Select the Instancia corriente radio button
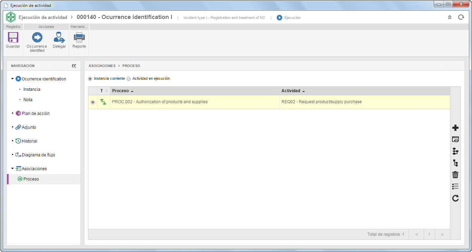 [x=90, y=79]
